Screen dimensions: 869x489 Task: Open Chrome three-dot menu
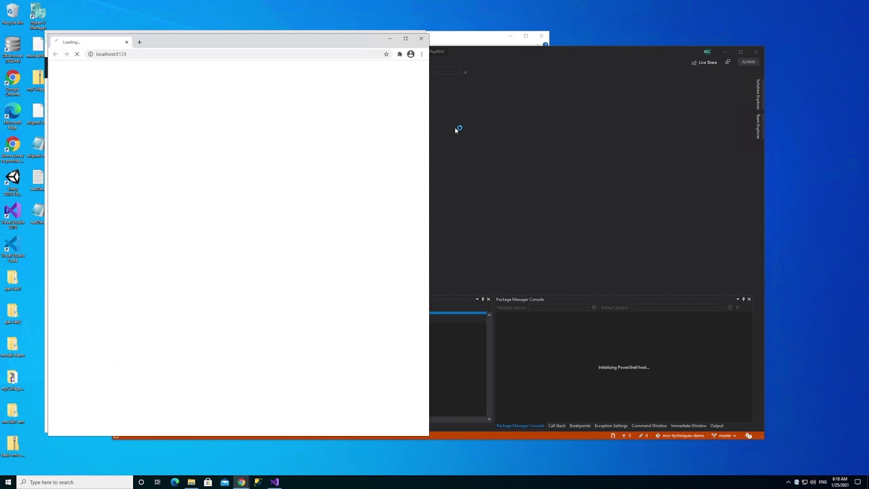[422, 54]
